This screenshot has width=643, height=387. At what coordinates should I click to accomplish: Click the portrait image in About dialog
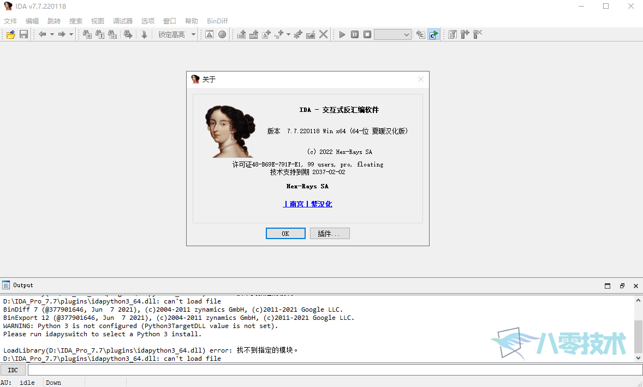pyautogui.click(x=230, y=131)
